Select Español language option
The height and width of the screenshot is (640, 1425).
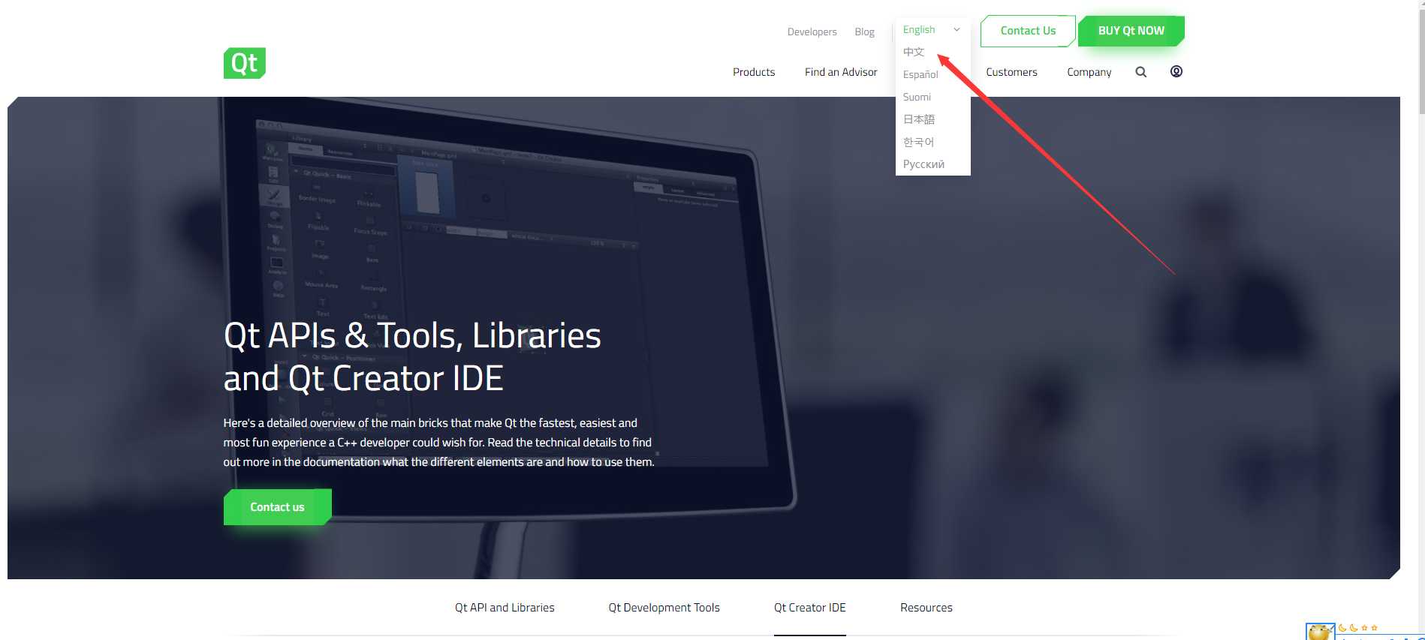click(920, 74)
